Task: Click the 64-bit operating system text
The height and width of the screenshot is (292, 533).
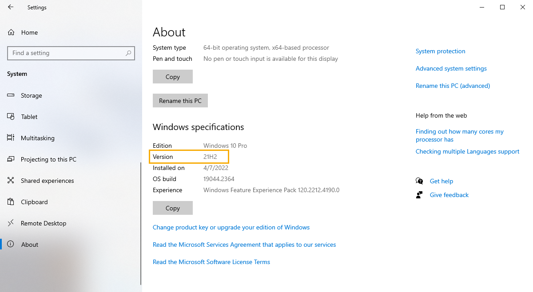Action: (266, 47)
